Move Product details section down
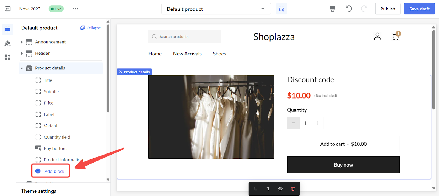Viewport: 439px width, 196px height. click(x=268, y=189)
